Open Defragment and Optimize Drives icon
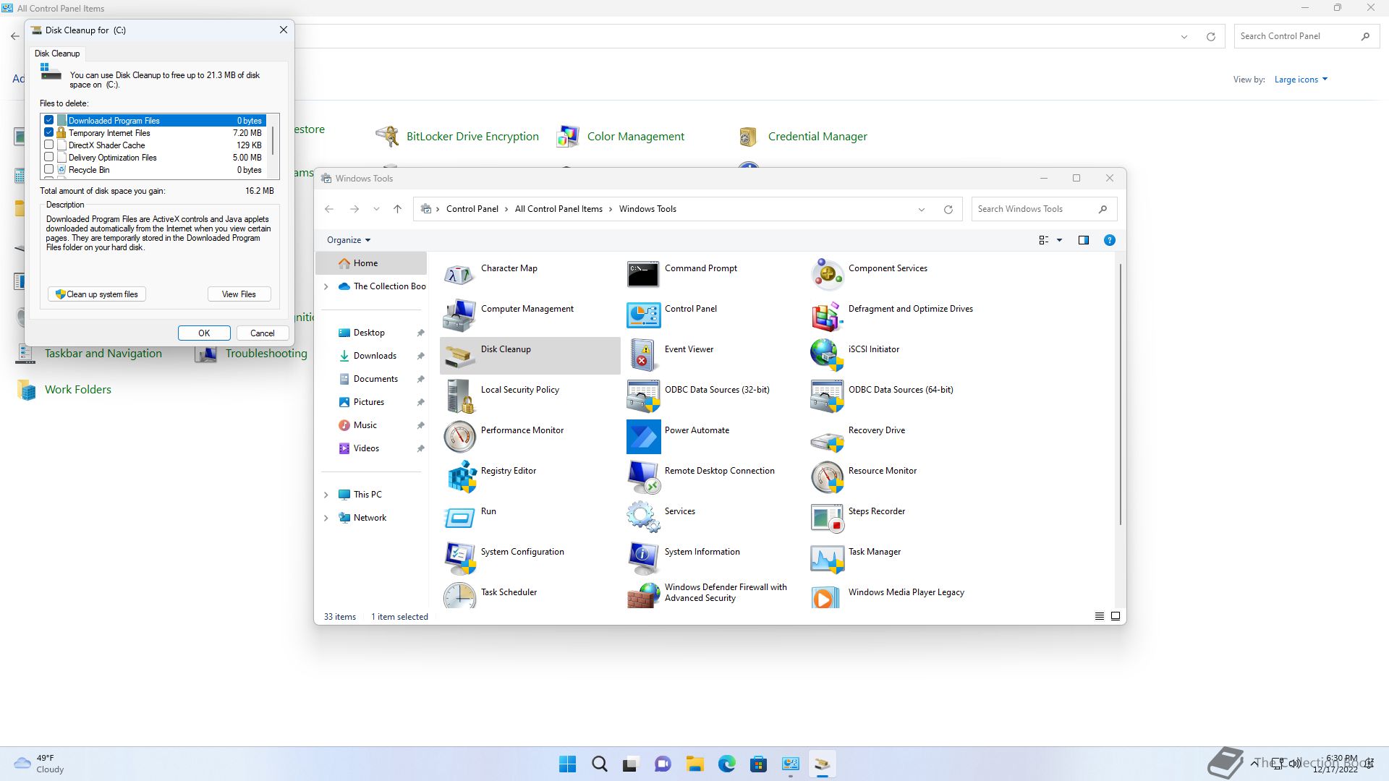Screen dimensions: 1389x781 pyautogui.click(x=827, y=315)
